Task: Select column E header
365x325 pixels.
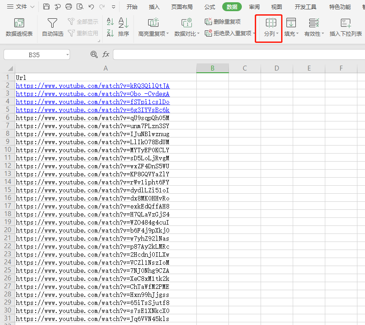Action: (x=309, y=68)
